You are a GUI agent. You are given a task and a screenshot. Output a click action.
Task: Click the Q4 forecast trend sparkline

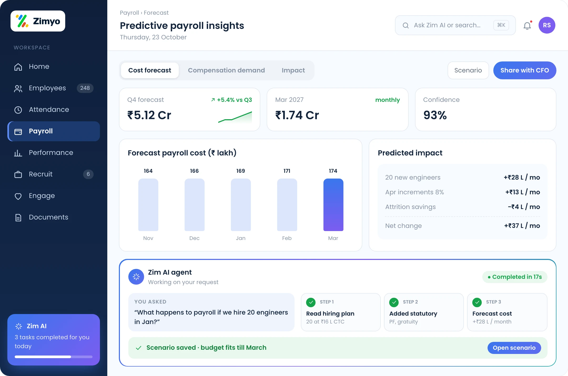(235, 117)
